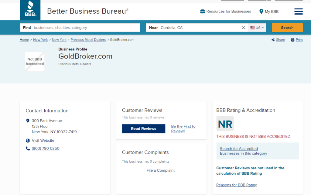The height and width of the screenshot is (195, 311).
Task: Open the second New York breadcrumb
Action: pyautogui.click(x=59, y=40)
